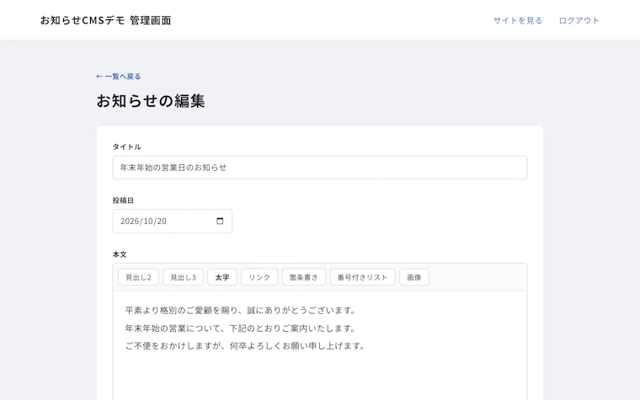Click the 見出し2 toolbar button

click(x=138, y=277)
